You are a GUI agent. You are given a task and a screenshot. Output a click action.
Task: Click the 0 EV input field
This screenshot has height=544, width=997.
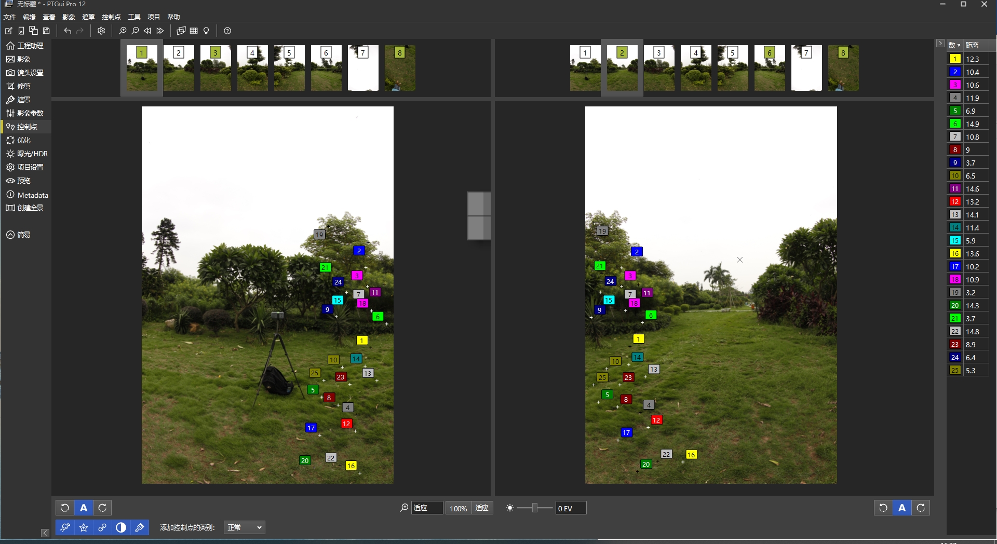click(x=571, y=508)
